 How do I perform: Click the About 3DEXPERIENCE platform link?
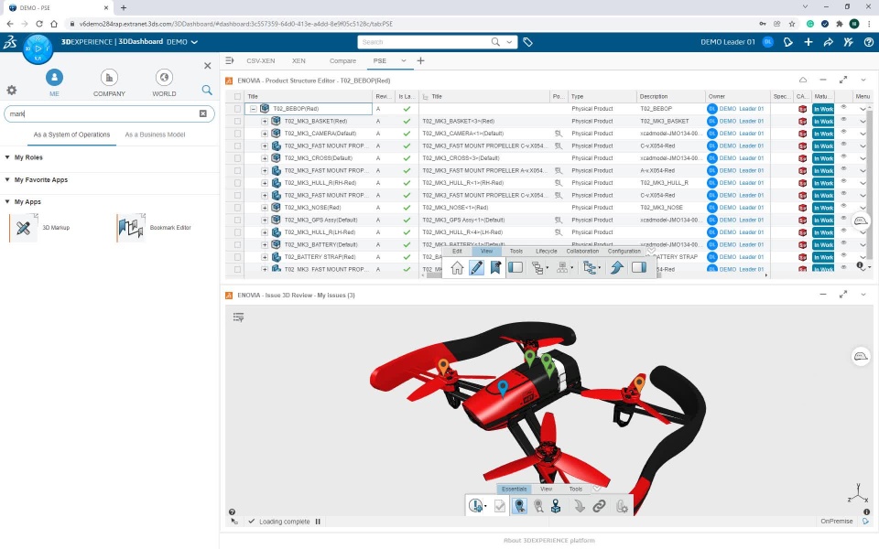point(548,541)
